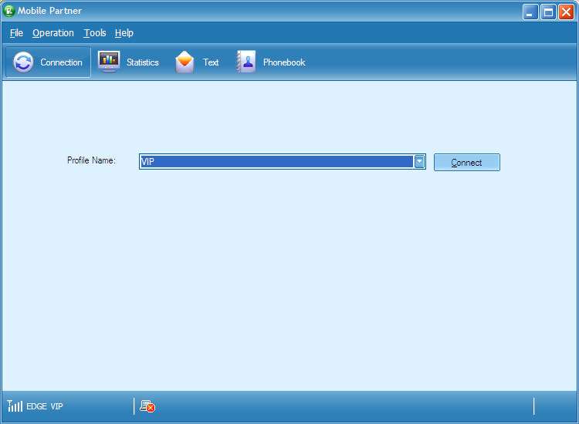Screen dimensions: 579x424
Task: Open the Operation menu
Action: [x=53, y=33]
